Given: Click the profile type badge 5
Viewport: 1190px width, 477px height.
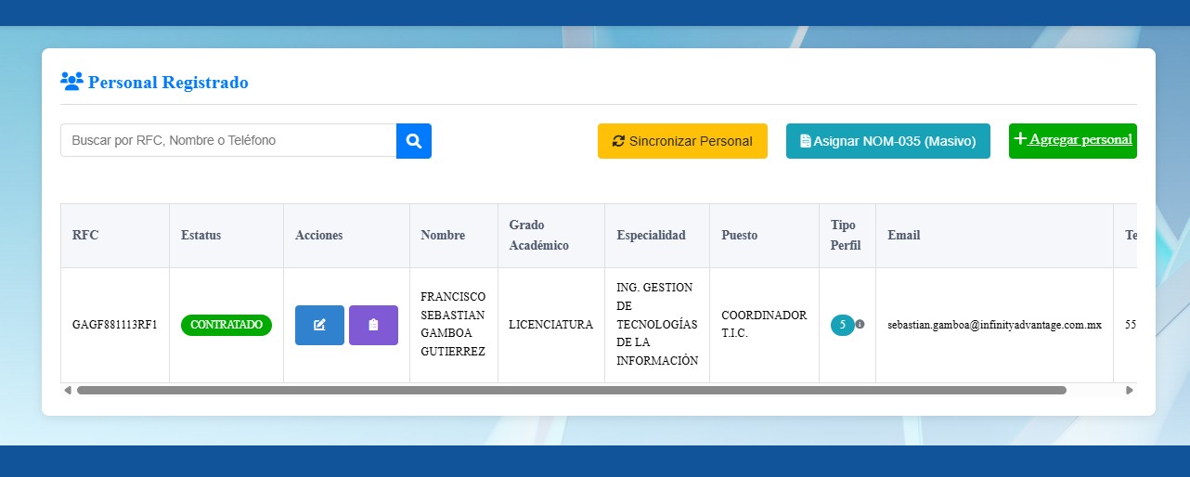Looking at the screenshot, I should tap(842, 325).
